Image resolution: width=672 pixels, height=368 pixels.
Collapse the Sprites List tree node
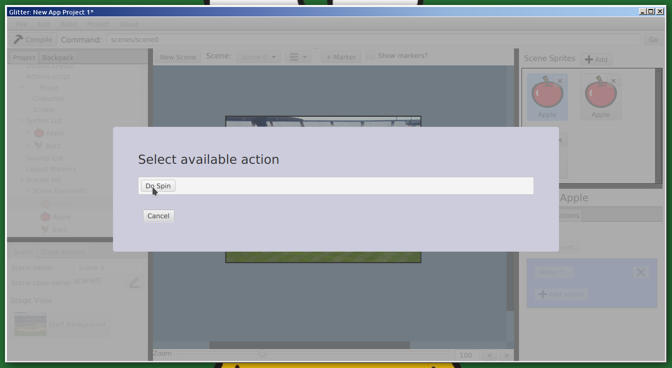pyautogui.click(x=21, y=120)
